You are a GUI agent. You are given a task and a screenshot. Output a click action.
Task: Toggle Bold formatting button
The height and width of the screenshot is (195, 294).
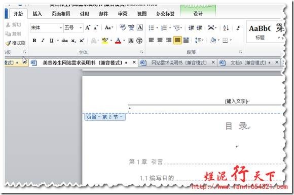point(34,41)
